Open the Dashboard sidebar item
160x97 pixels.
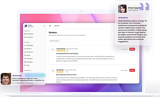[x=29, y=34]
